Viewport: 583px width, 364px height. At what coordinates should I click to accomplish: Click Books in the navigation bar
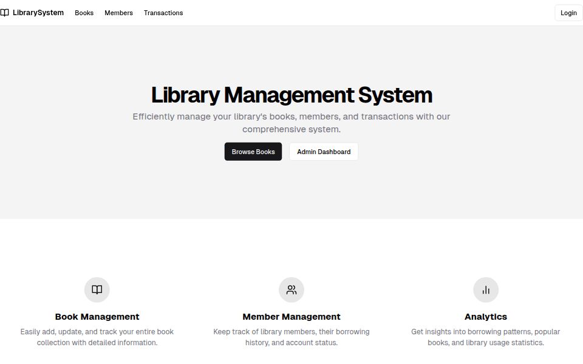pyautogui.click(x=84, y=13)
